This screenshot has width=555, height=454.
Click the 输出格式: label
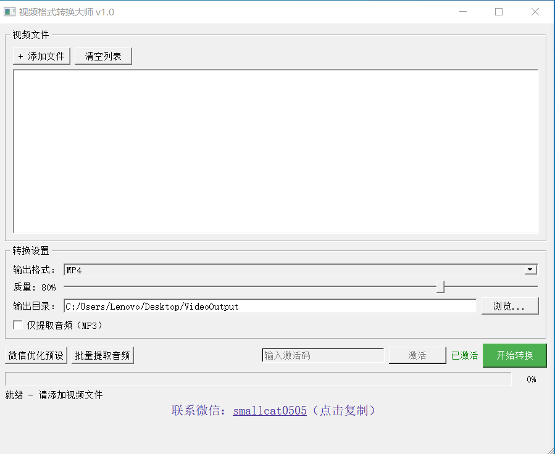[x=34, y=270]
